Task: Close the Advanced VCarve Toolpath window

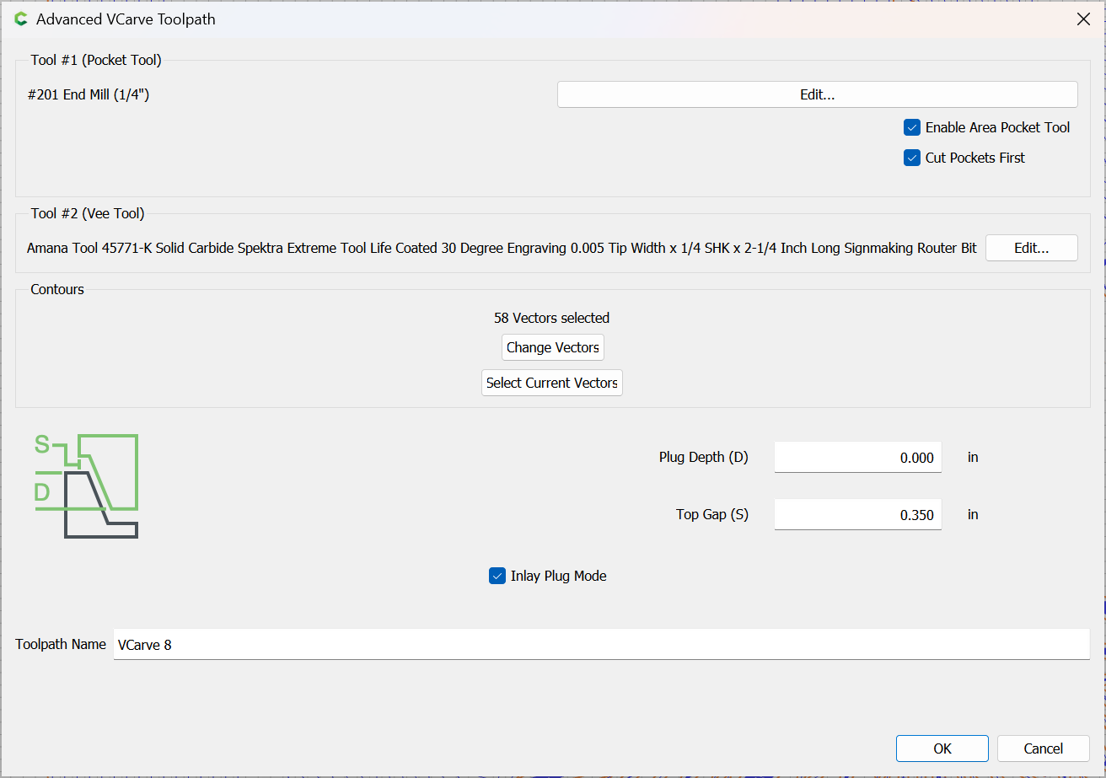Action: (x=1083, y=19)
